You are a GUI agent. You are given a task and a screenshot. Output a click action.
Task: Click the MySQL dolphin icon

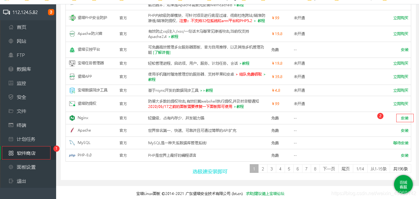click(x=72, y=143)
